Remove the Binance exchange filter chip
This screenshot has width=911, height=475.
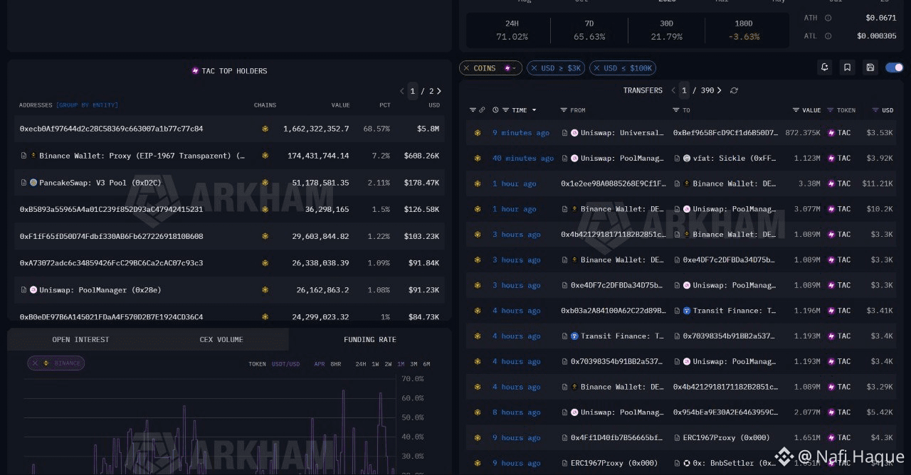click(x=35, y=363)
